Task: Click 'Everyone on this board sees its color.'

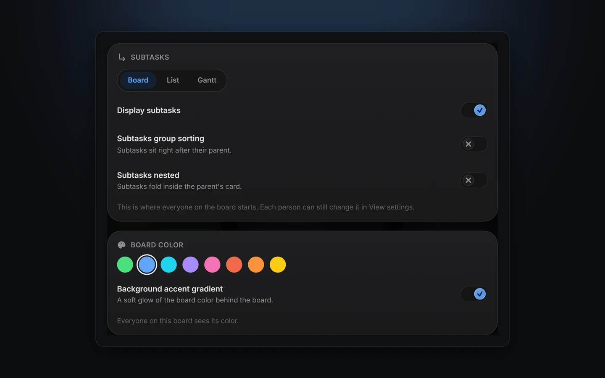Action: click(x=178, y=321)
